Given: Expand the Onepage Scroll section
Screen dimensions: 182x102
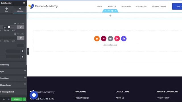Looking at the screenshot, I should [13, 92].
